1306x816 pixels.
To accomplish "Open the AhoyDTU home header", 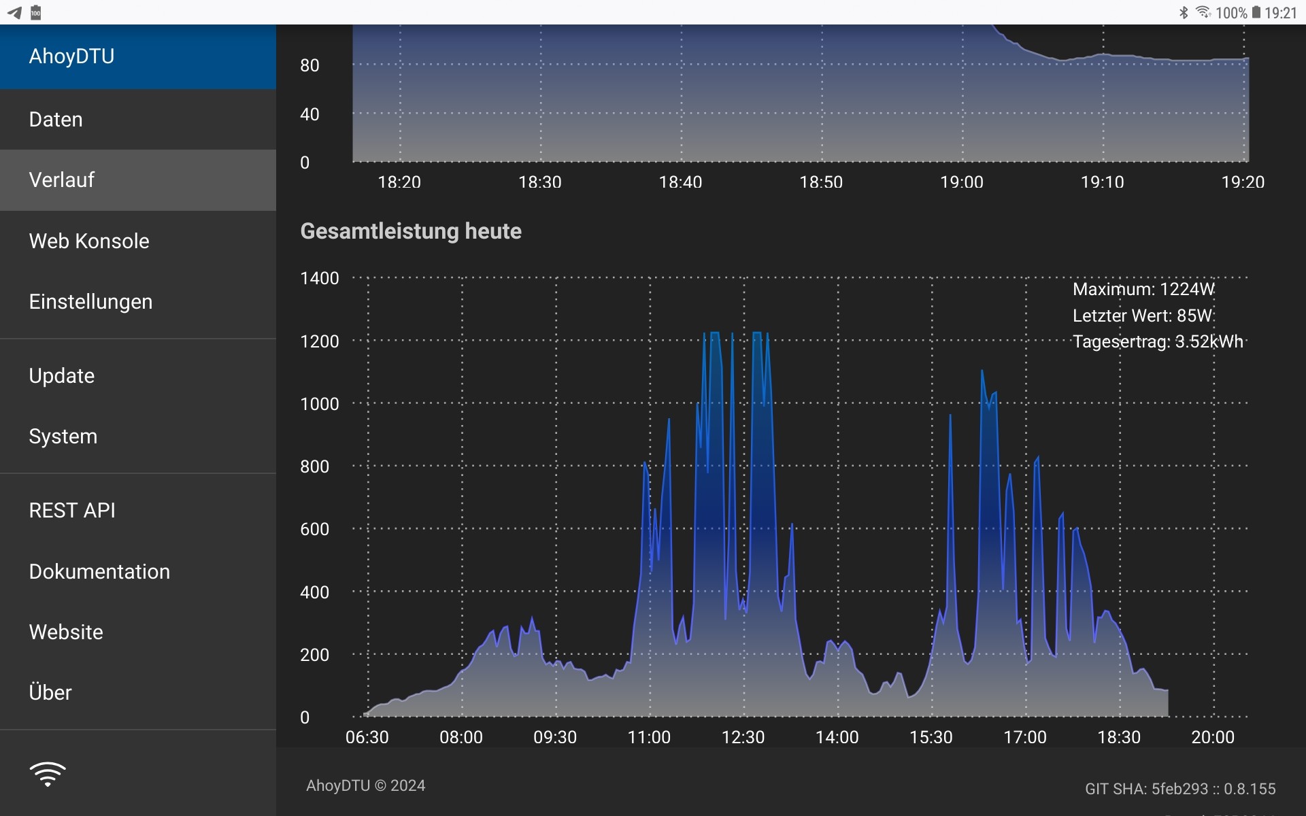I will 71,56.
